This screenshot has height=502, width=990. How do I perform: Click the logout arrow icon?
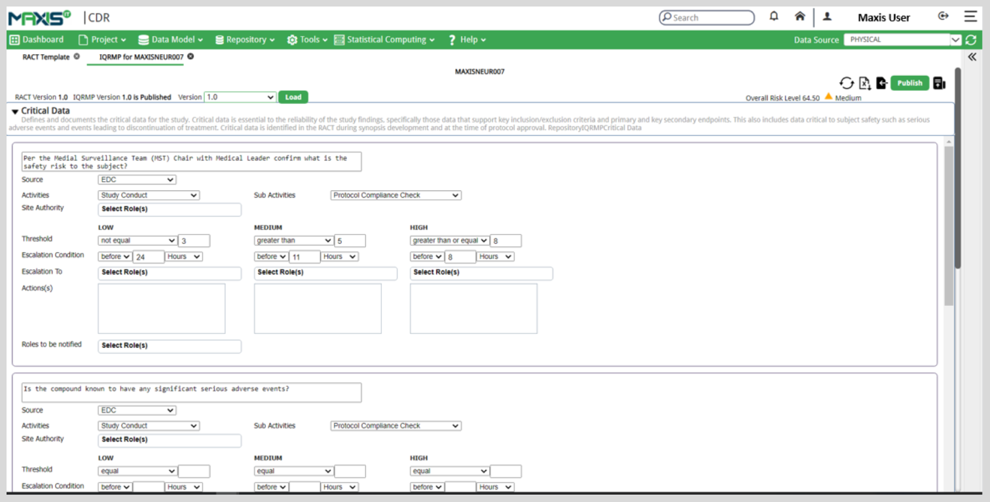tap(944, 17)
